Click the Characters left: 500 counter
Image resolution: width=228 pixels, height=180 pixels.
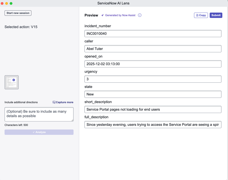16,125
